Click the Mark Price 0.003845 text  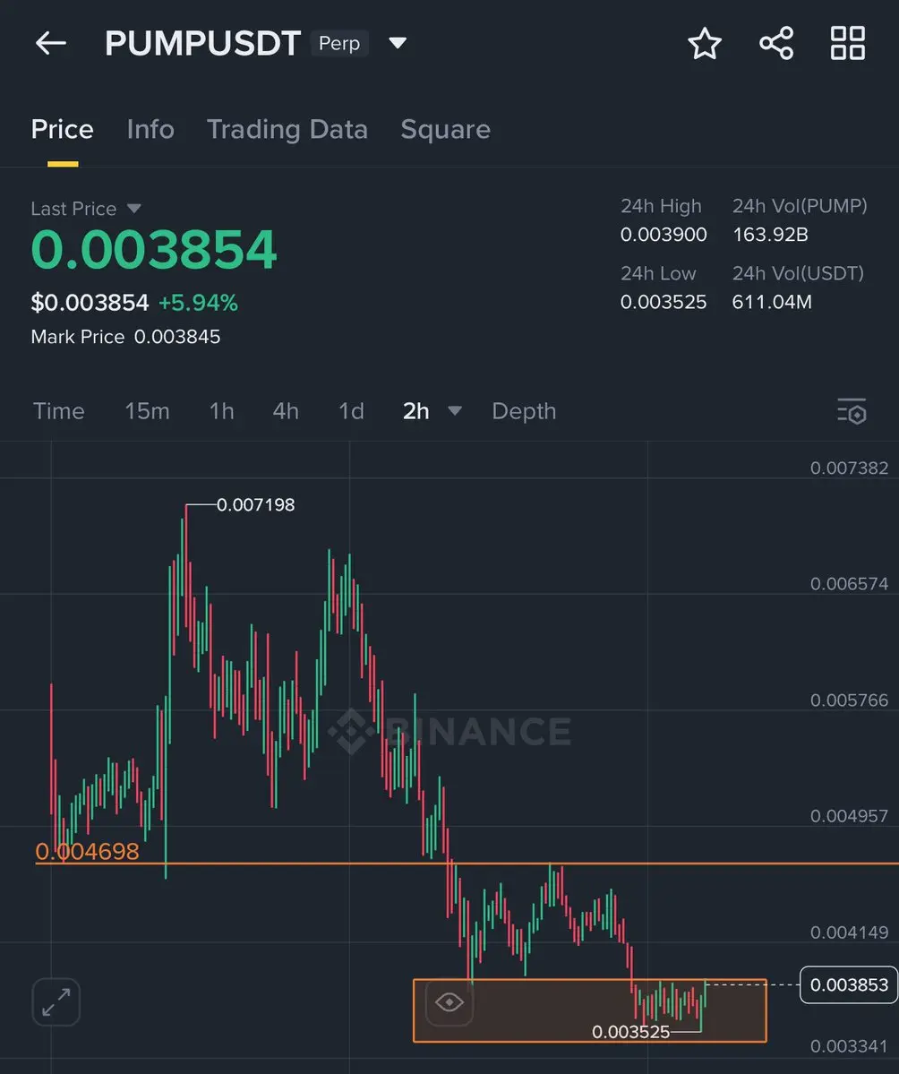126,336
